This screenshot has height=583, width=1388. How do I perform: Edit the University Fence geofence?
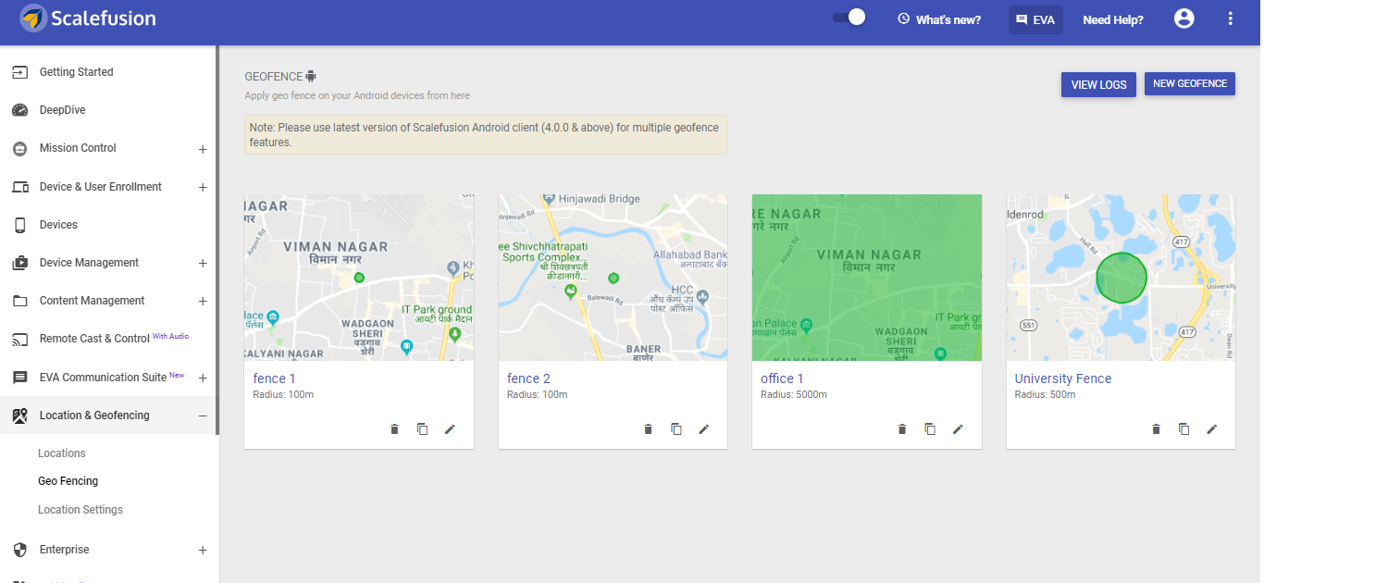[x=1212, y=429]
